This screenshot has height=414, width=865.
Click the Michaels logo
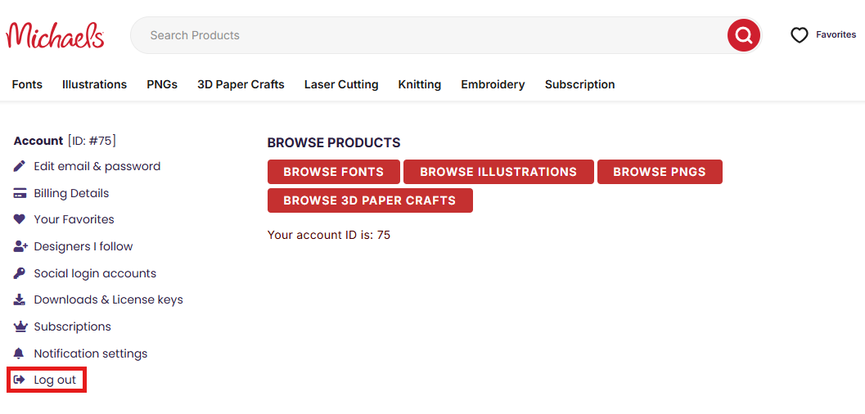(55, 35)
